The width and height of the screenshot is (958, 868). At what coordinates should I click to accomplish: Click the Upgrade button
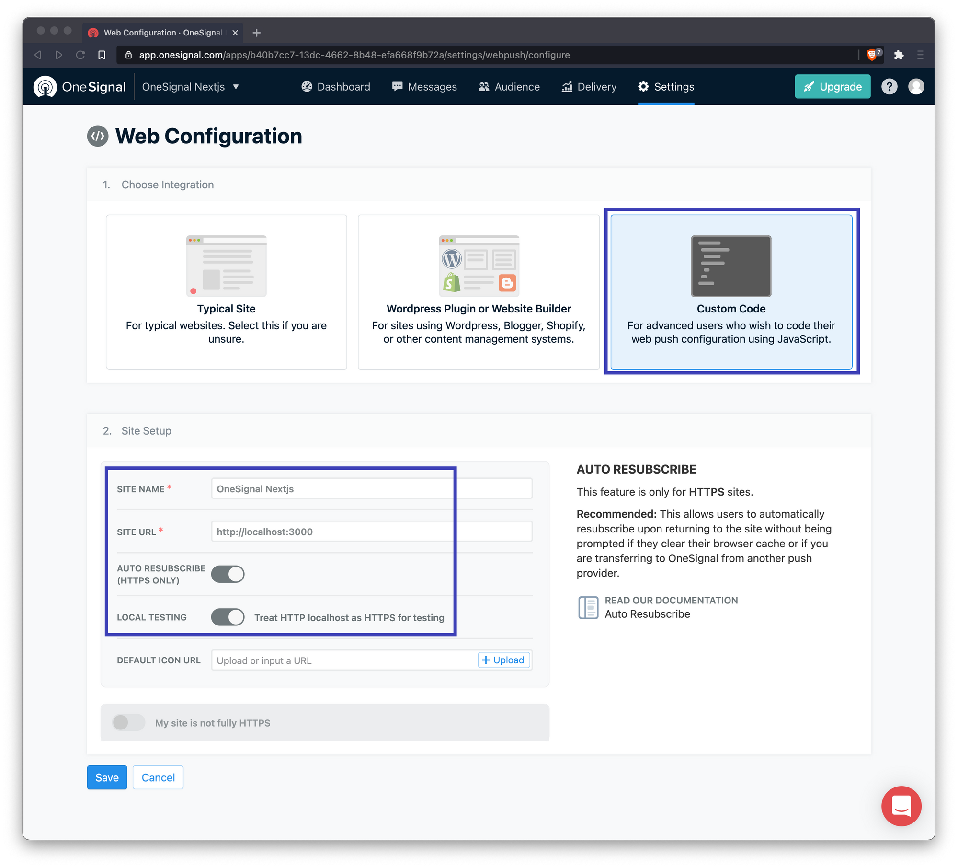coord(833,87)
